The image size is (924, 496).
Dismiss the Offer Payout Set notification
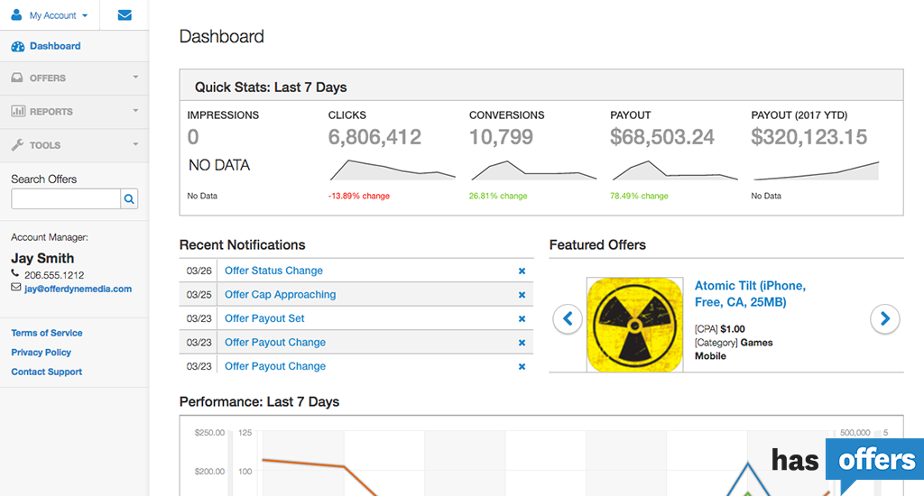click(x=522, y=318)
